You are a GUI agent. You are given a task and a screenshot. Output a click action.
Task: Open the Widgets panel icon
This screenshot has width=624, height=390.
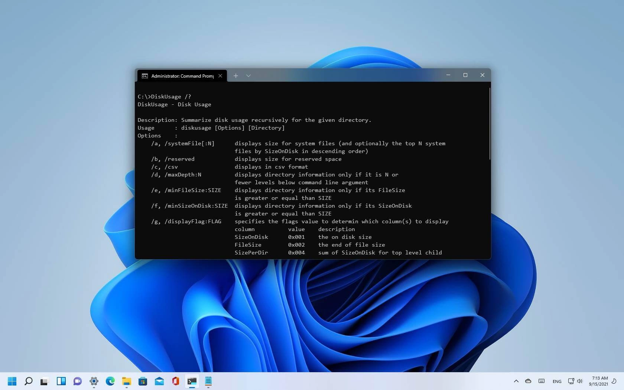pyautogui.click(x=61, y=381)
